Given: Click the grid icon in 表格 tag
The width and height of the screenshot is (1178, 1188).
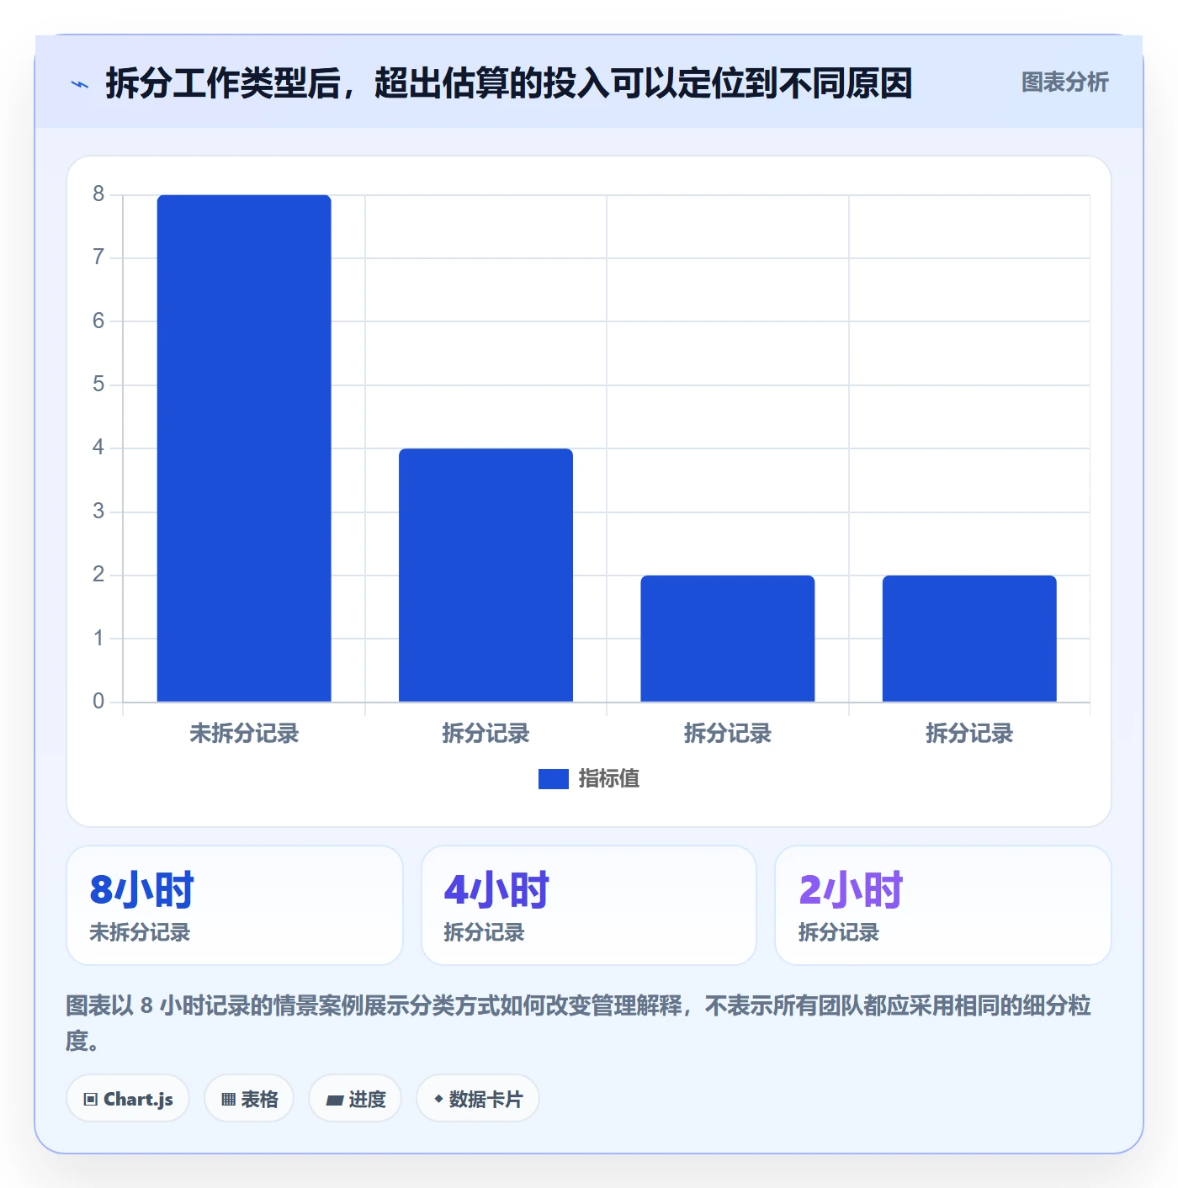Looking at the screenshot, I should tap(228, 1100).
